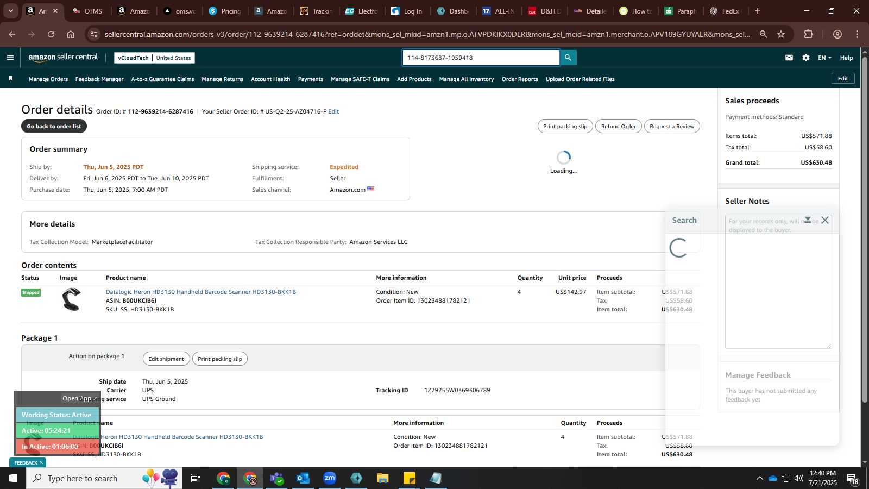Open Manage SAFE-T Claims
The height and width of the screenshot is (489, 869).
tap(360, 79)
